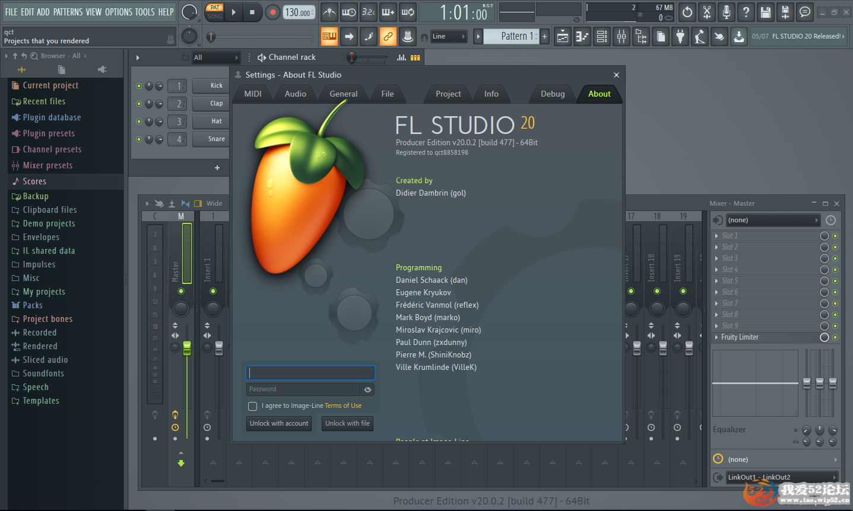Open the Terms of Use link

[343, 406]
